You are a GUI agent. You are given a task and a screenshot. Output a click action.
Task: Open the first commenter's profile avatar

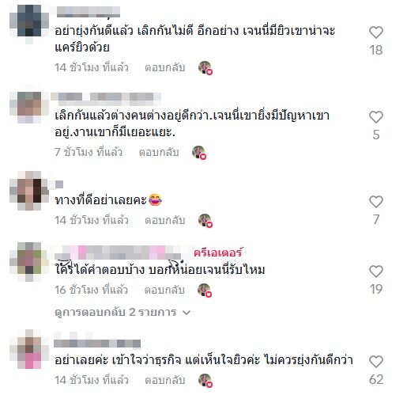pyautogui.click(x=29, y=23)
